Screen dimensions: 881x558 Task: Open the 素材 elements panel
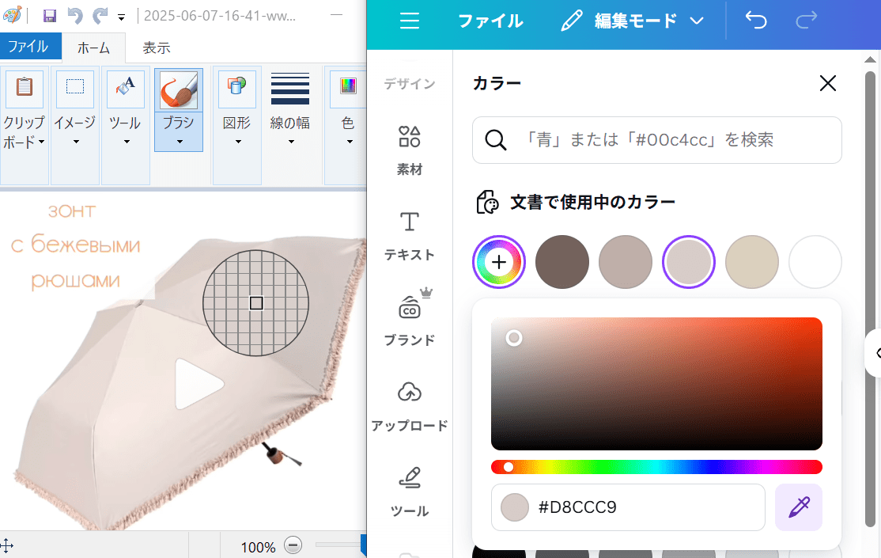410,149
